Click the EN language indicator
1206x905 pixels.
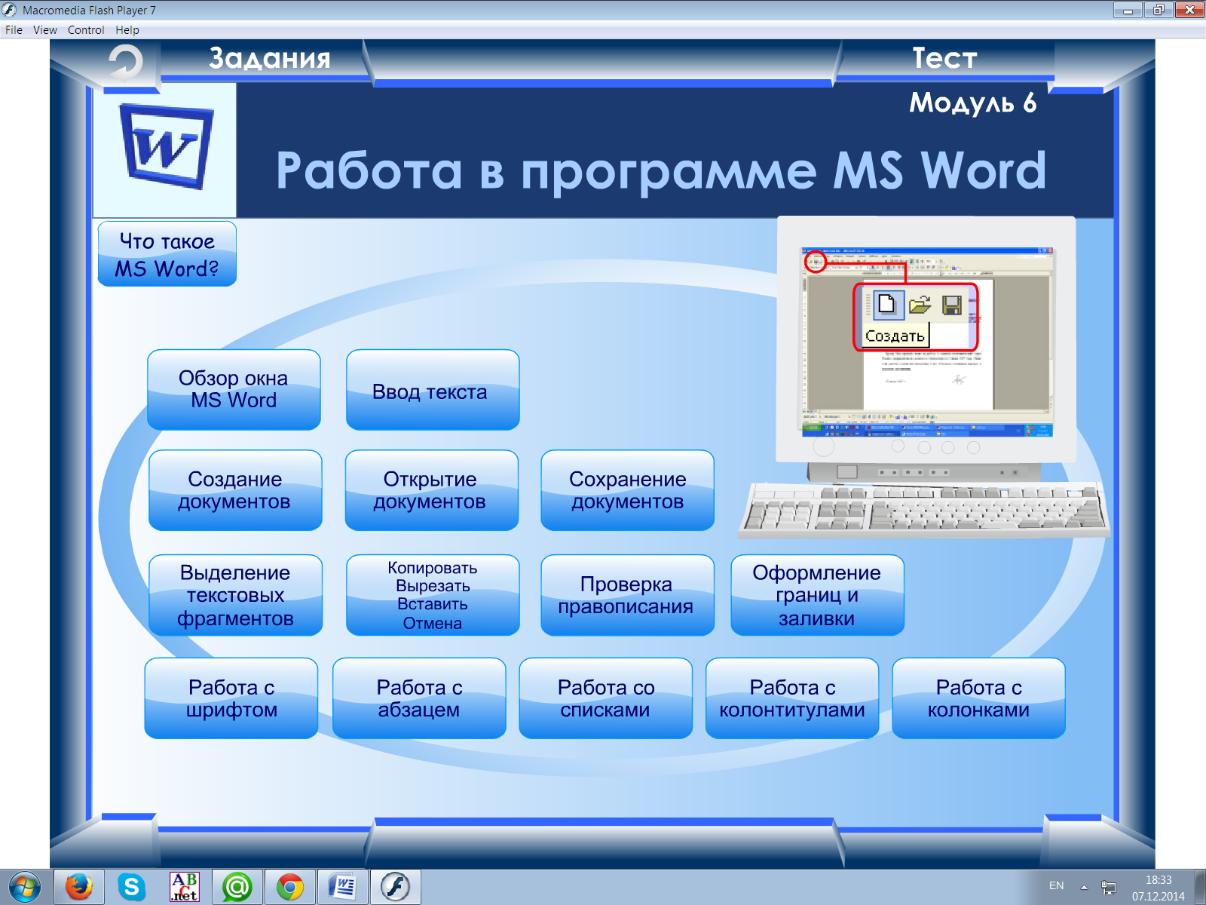(x=1057, y=886)
